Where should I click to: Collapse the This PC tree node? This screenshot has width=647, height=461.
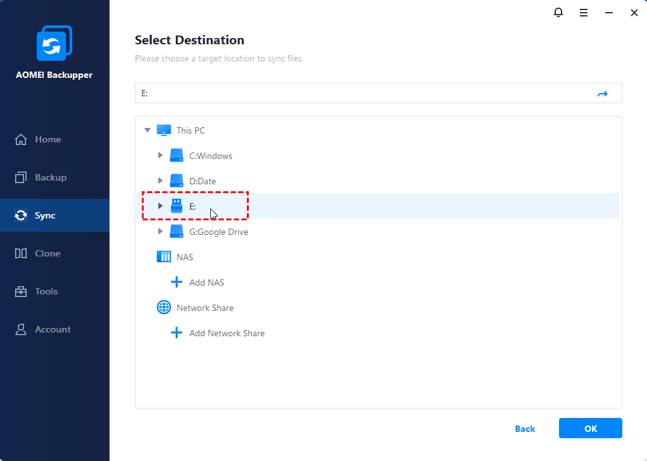pyautogui.click(x=148, y=130)
